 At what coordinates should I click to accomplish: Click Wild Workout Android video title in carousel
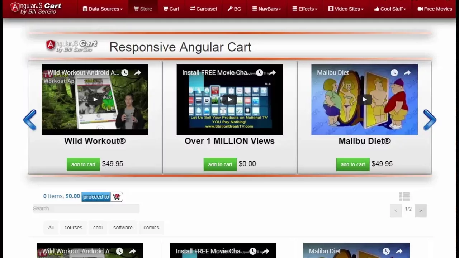click(83, 73)
